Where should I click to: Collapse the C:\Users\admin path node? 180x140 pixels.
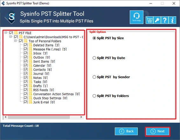(x=10, y=37)
